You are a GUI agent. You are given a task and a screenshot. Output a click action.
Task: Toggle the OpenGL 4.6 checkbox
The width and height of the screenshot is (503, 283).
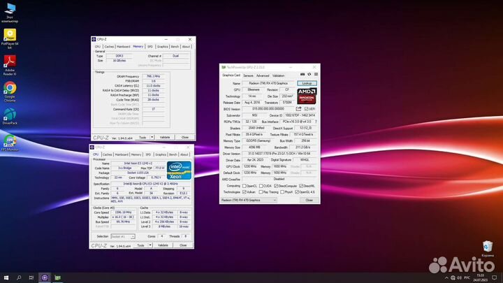(x=297, y=192)
